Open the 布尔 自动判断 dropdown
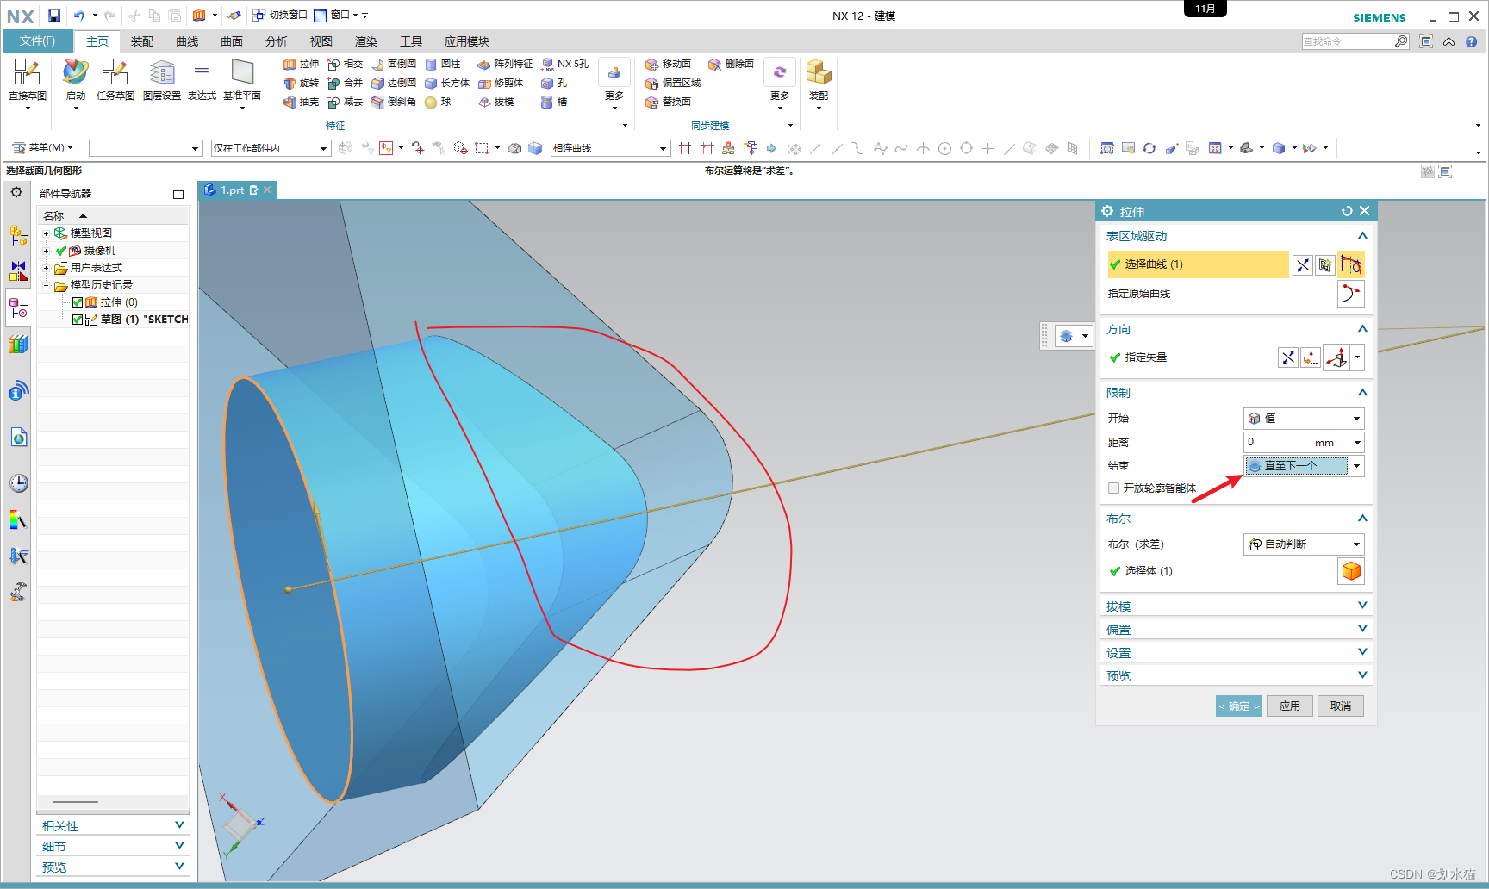 click(x=1304, y=544)
